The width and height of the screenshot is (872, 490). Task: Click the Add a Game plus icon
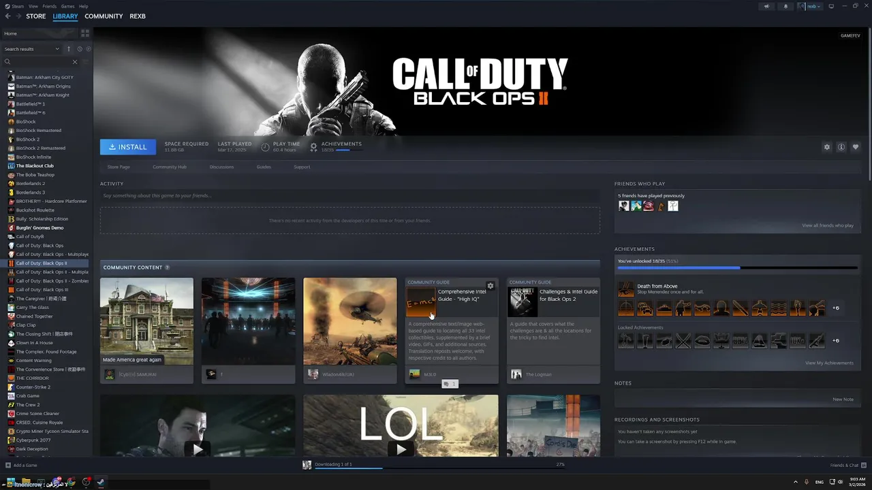[8, 465]
